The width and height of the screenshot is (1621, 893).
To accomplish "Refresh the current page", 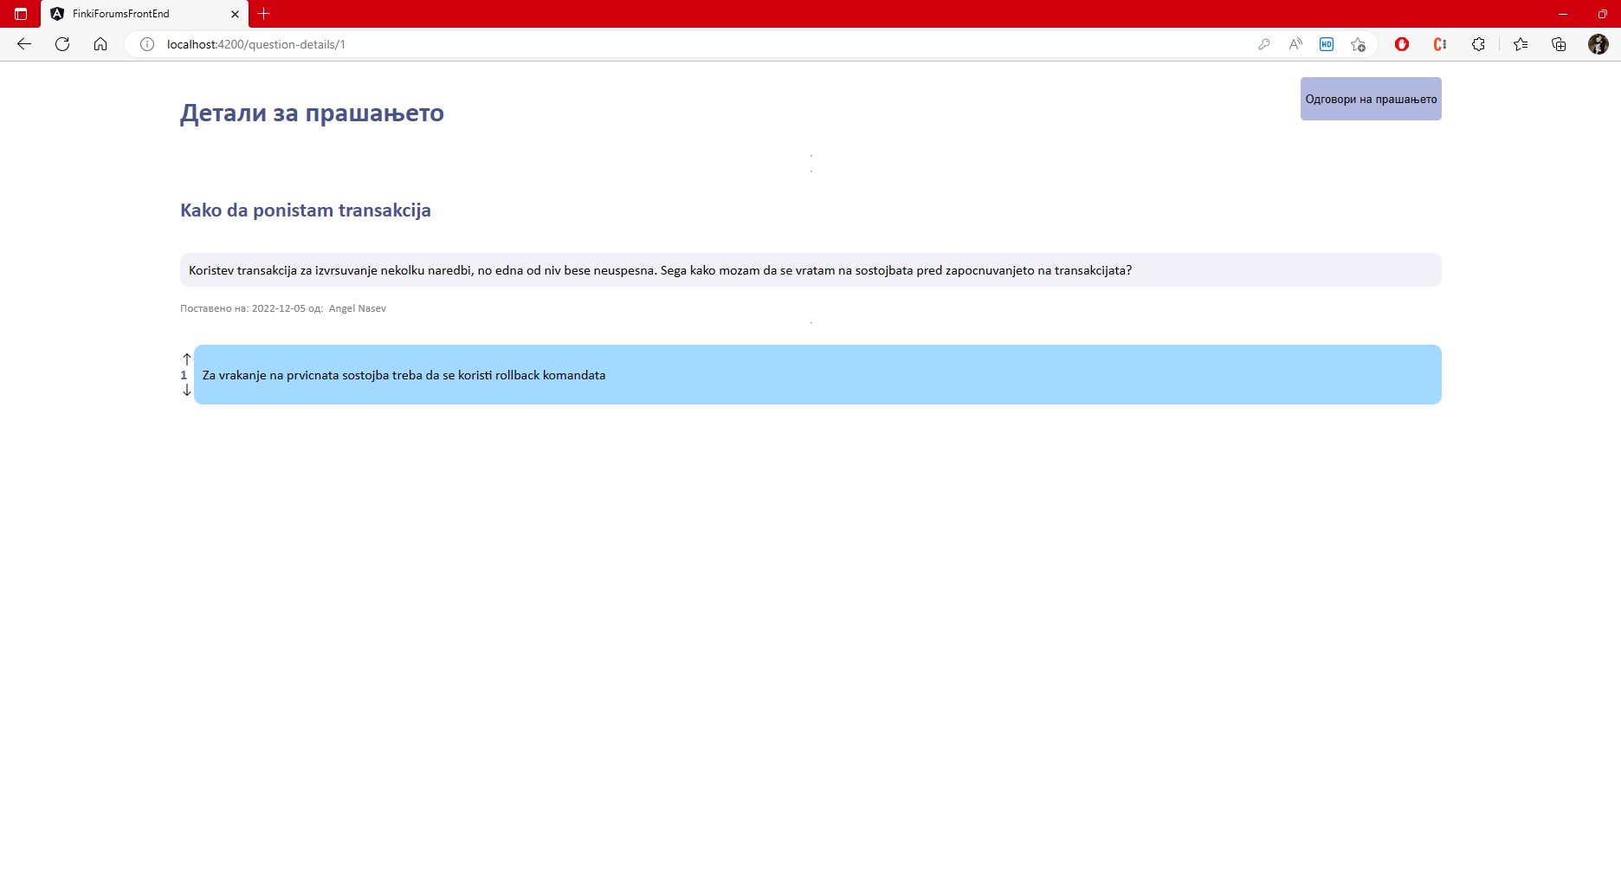I will (x=62, y=44).
